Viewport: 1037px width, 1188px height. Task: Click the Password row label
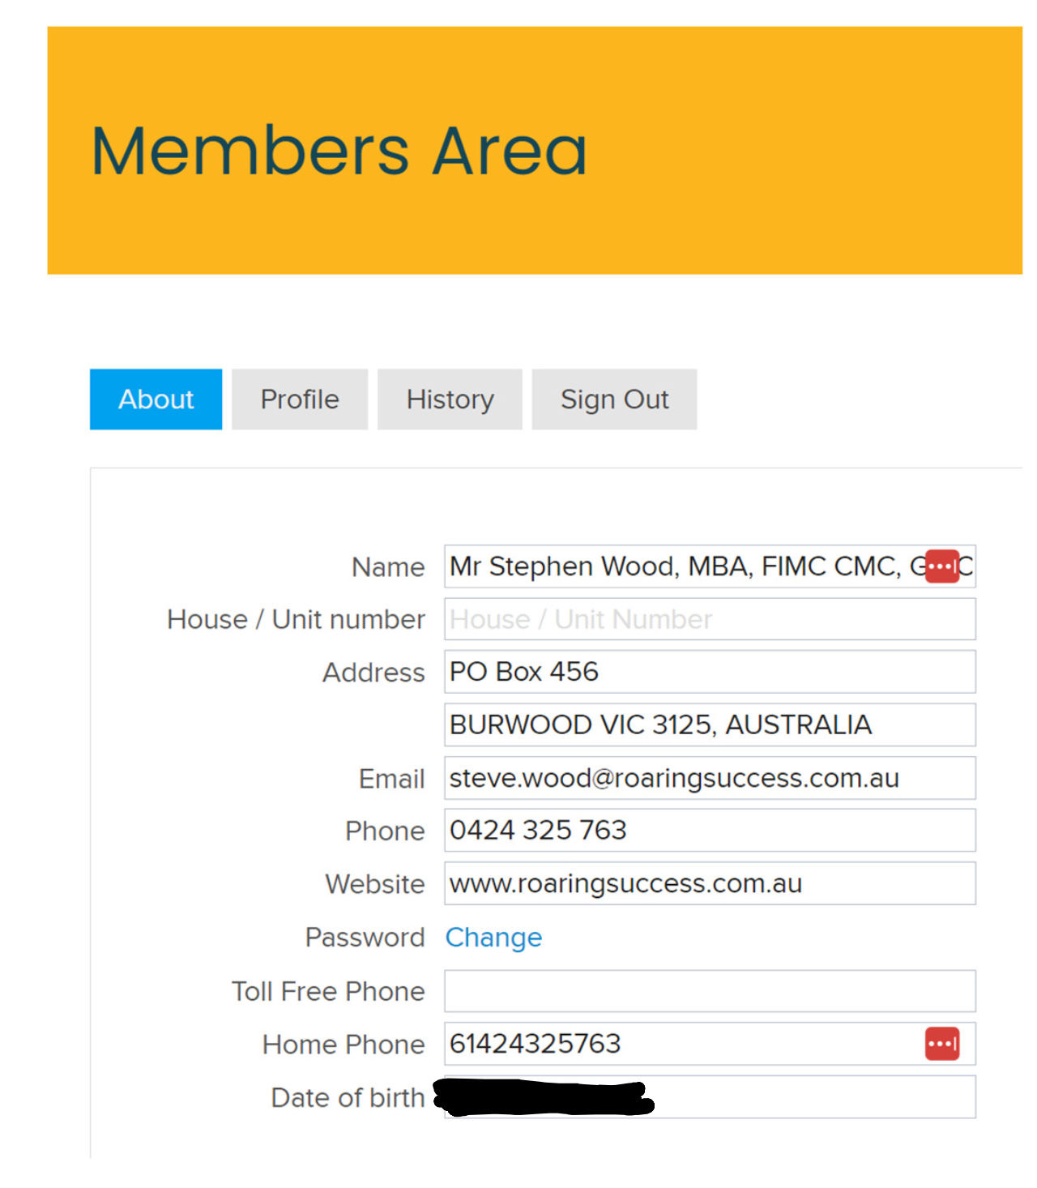pos(365,938)
